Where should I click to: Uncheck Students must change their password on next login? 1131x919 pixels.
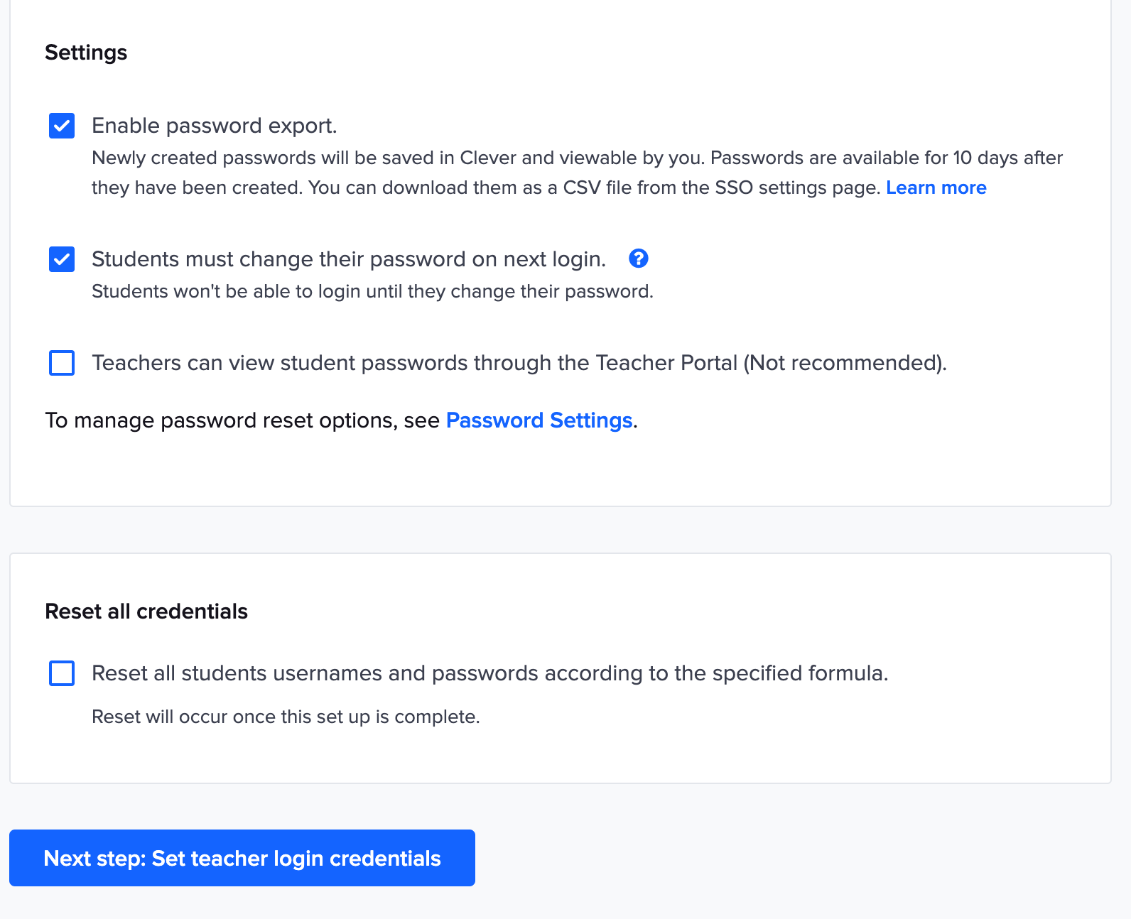(61, 259)
